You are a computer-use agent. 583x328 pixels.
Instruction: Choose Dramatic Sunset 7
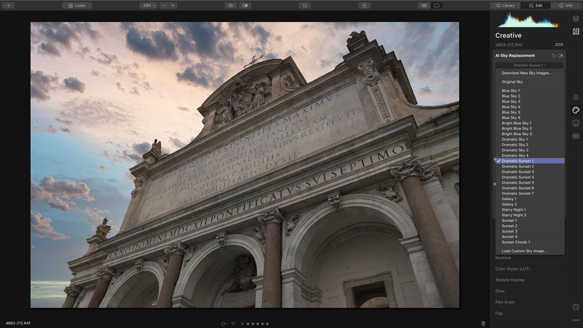pyautogui.click(x=529, y=193)
